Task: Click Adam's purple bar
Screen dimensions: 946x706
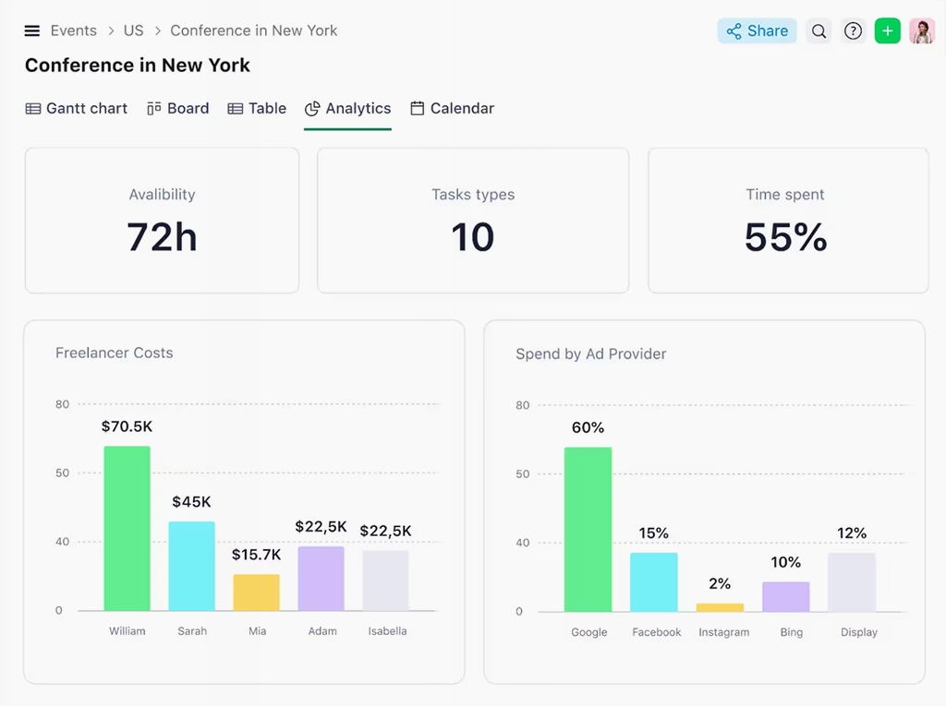Action: [x=321, y=579]
